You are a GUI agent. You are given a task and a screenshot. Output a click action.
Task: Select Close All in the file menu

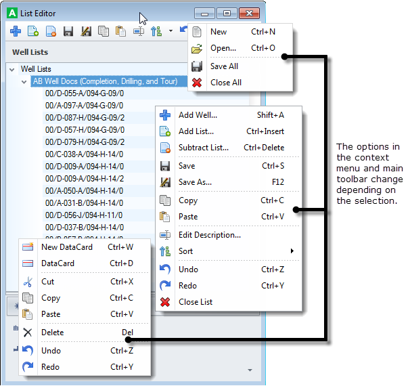(225, 83)
